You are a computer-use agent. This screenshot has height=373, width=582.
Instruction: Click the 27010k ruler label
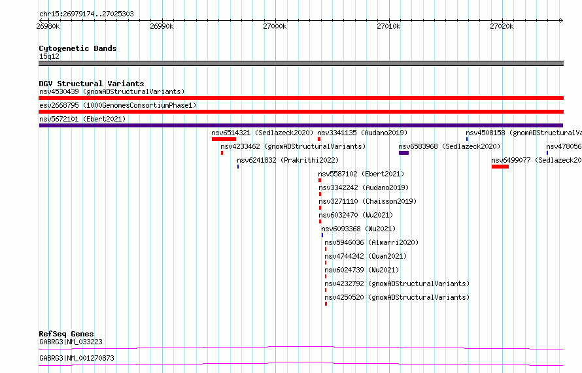388,27
